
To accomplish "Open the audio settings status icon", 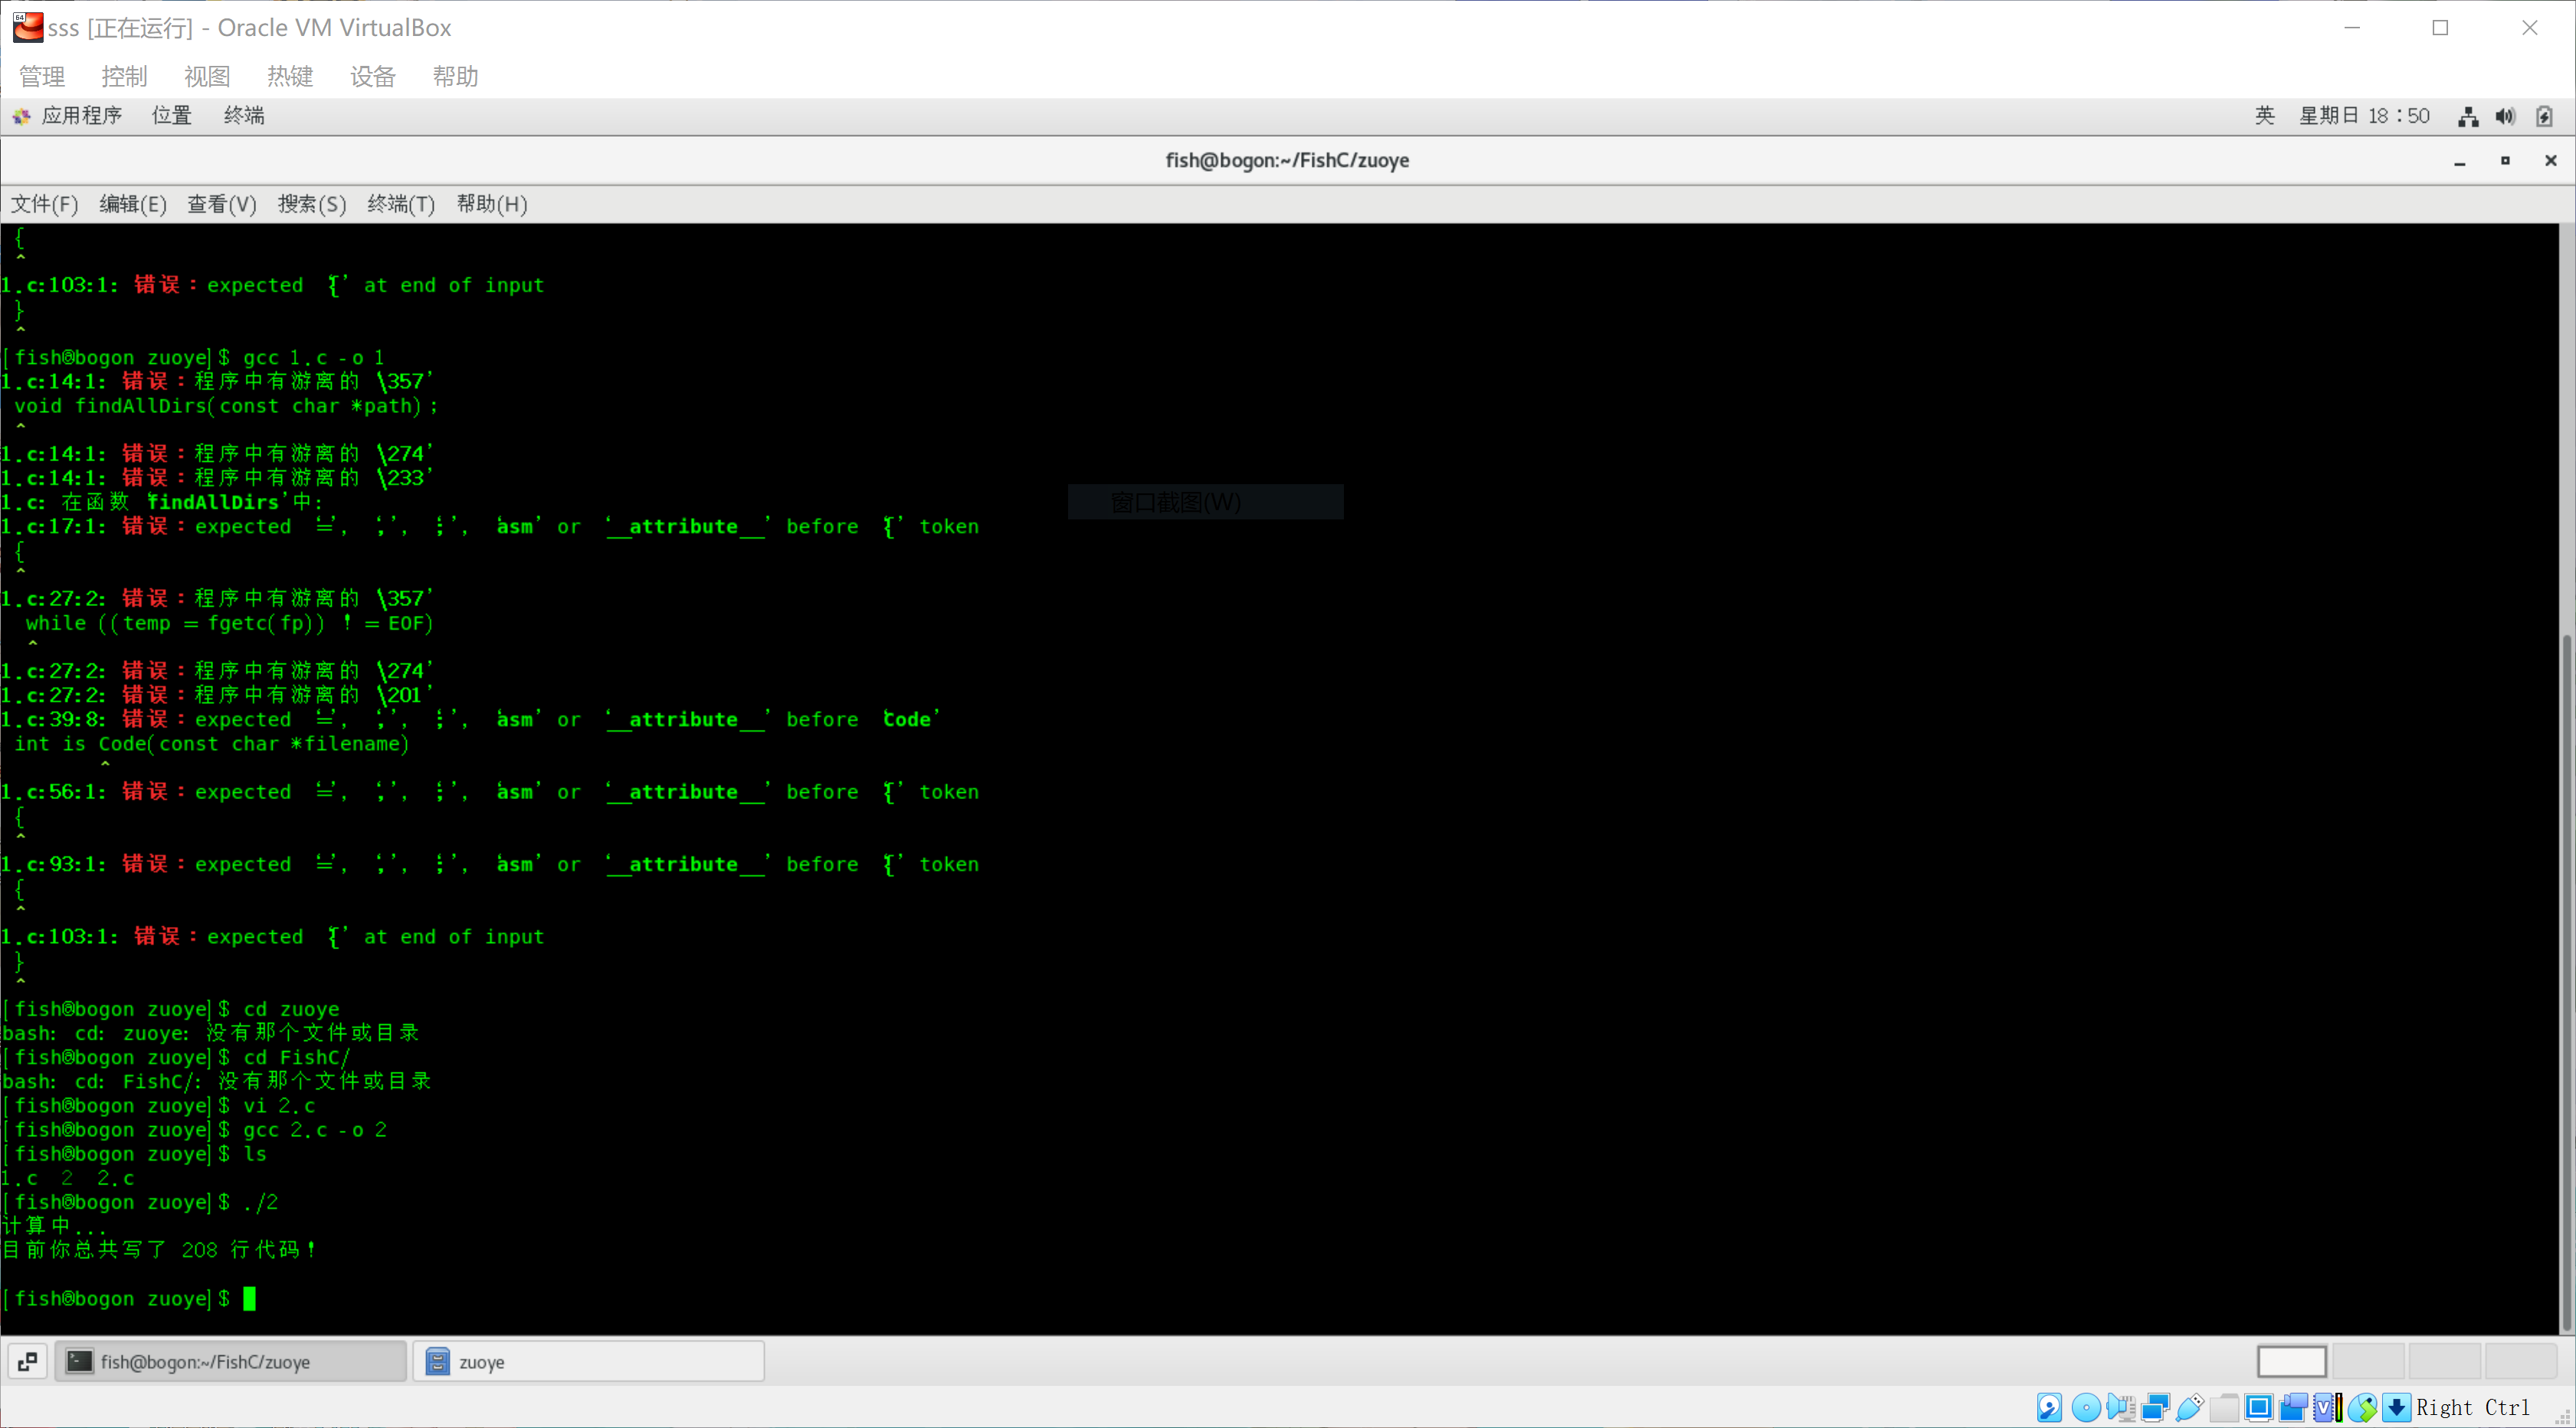I will (2120, 1407).
